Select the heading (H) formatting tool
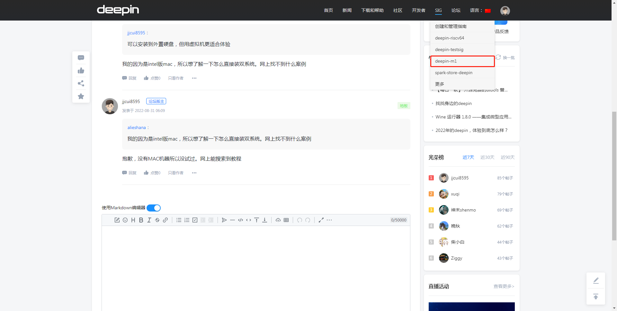Viewport: 617px width, 311px height. point(133,220)
